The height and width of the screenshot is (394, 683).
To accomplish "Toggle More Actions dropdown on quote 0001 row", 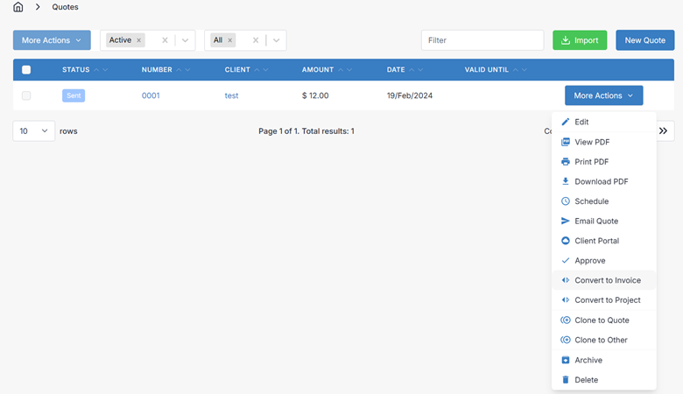I will click(x=603, y=95).
